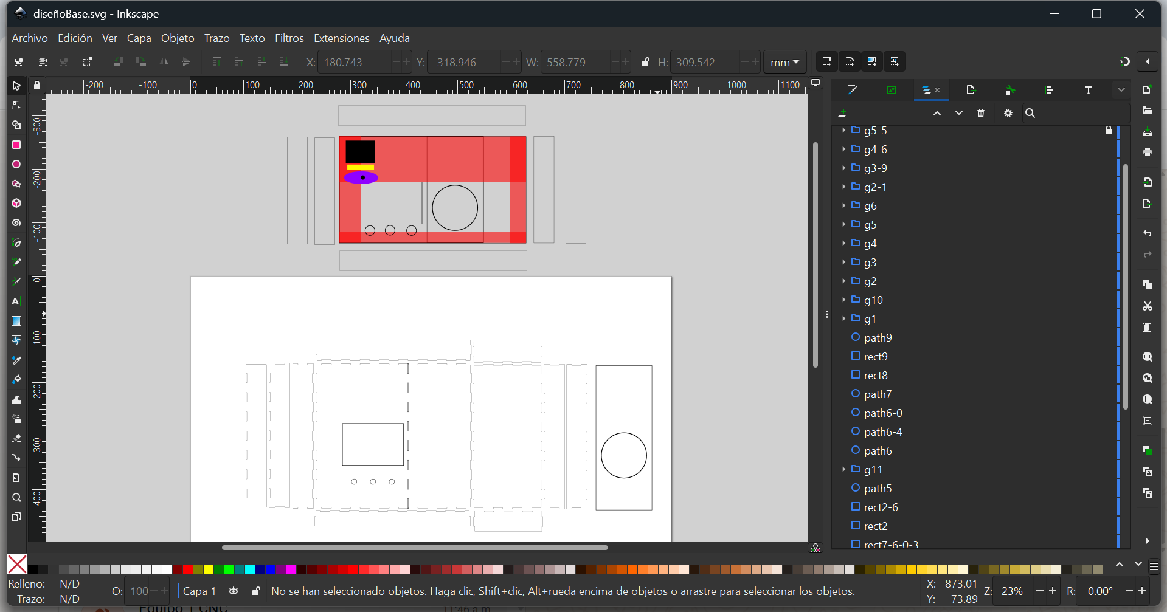
Task: Select path9 in the objects list
Action: (878, 337)
